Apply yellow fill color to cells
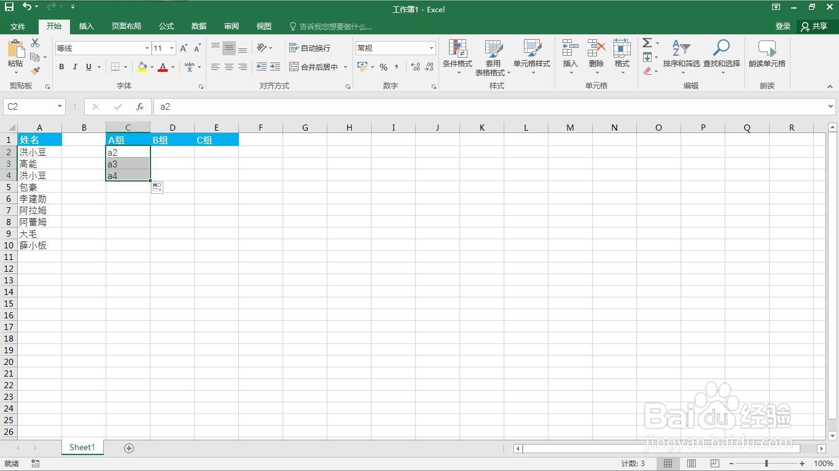This screenshot has width=839, height=471. [x=142, y=67]
